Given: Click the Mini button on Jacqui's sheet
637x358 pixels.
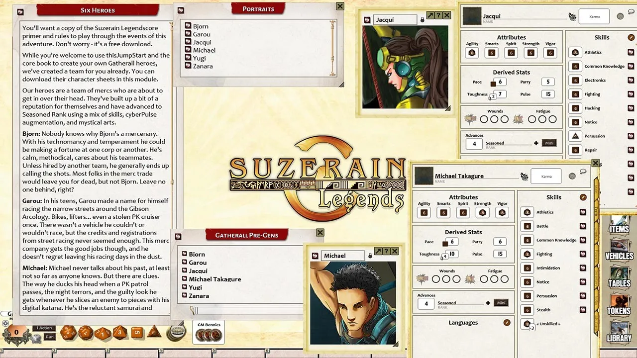Looking at the screenshot, I should (549, 143).
